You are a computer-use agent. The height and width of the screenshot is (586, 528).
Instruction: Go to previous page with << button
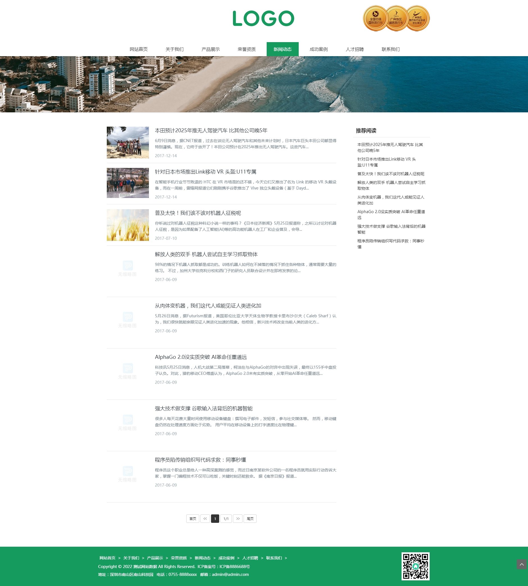(x=205, y=519)
